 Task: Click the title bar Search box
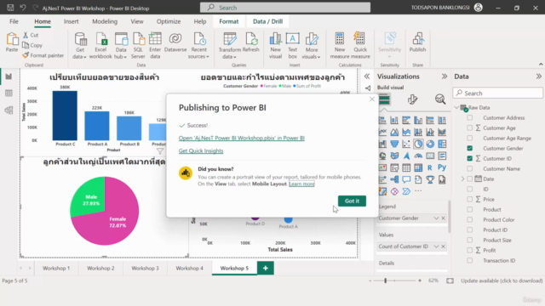click(x=285, y=8)
